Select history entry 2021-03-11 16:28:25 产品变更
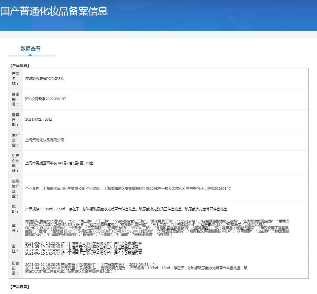The height and width of the screenshot is (294, 317). [x=90, y=265]
